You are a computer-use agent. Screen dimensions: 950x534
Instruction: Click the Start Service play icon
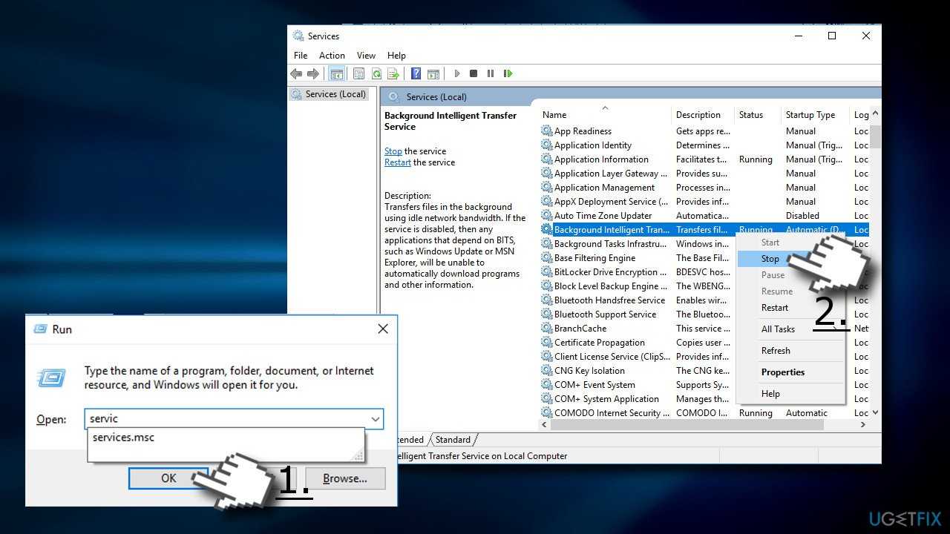tap(457, 73)
